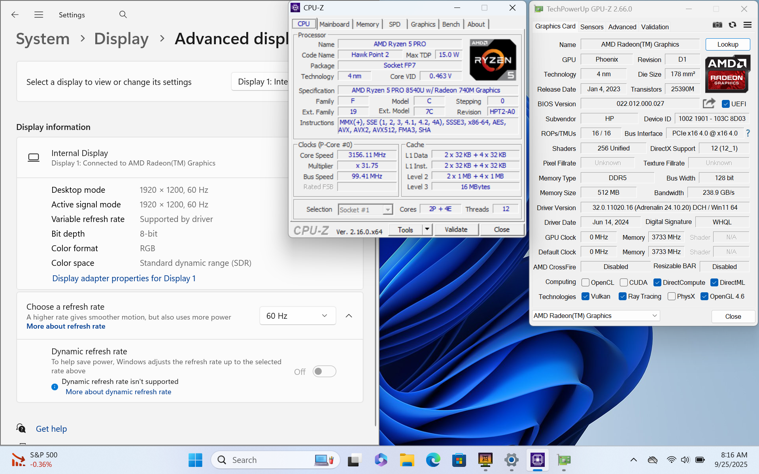Open File Explorer from the taskbar
The image size is (759, 474).
click(x=406, y=460)
